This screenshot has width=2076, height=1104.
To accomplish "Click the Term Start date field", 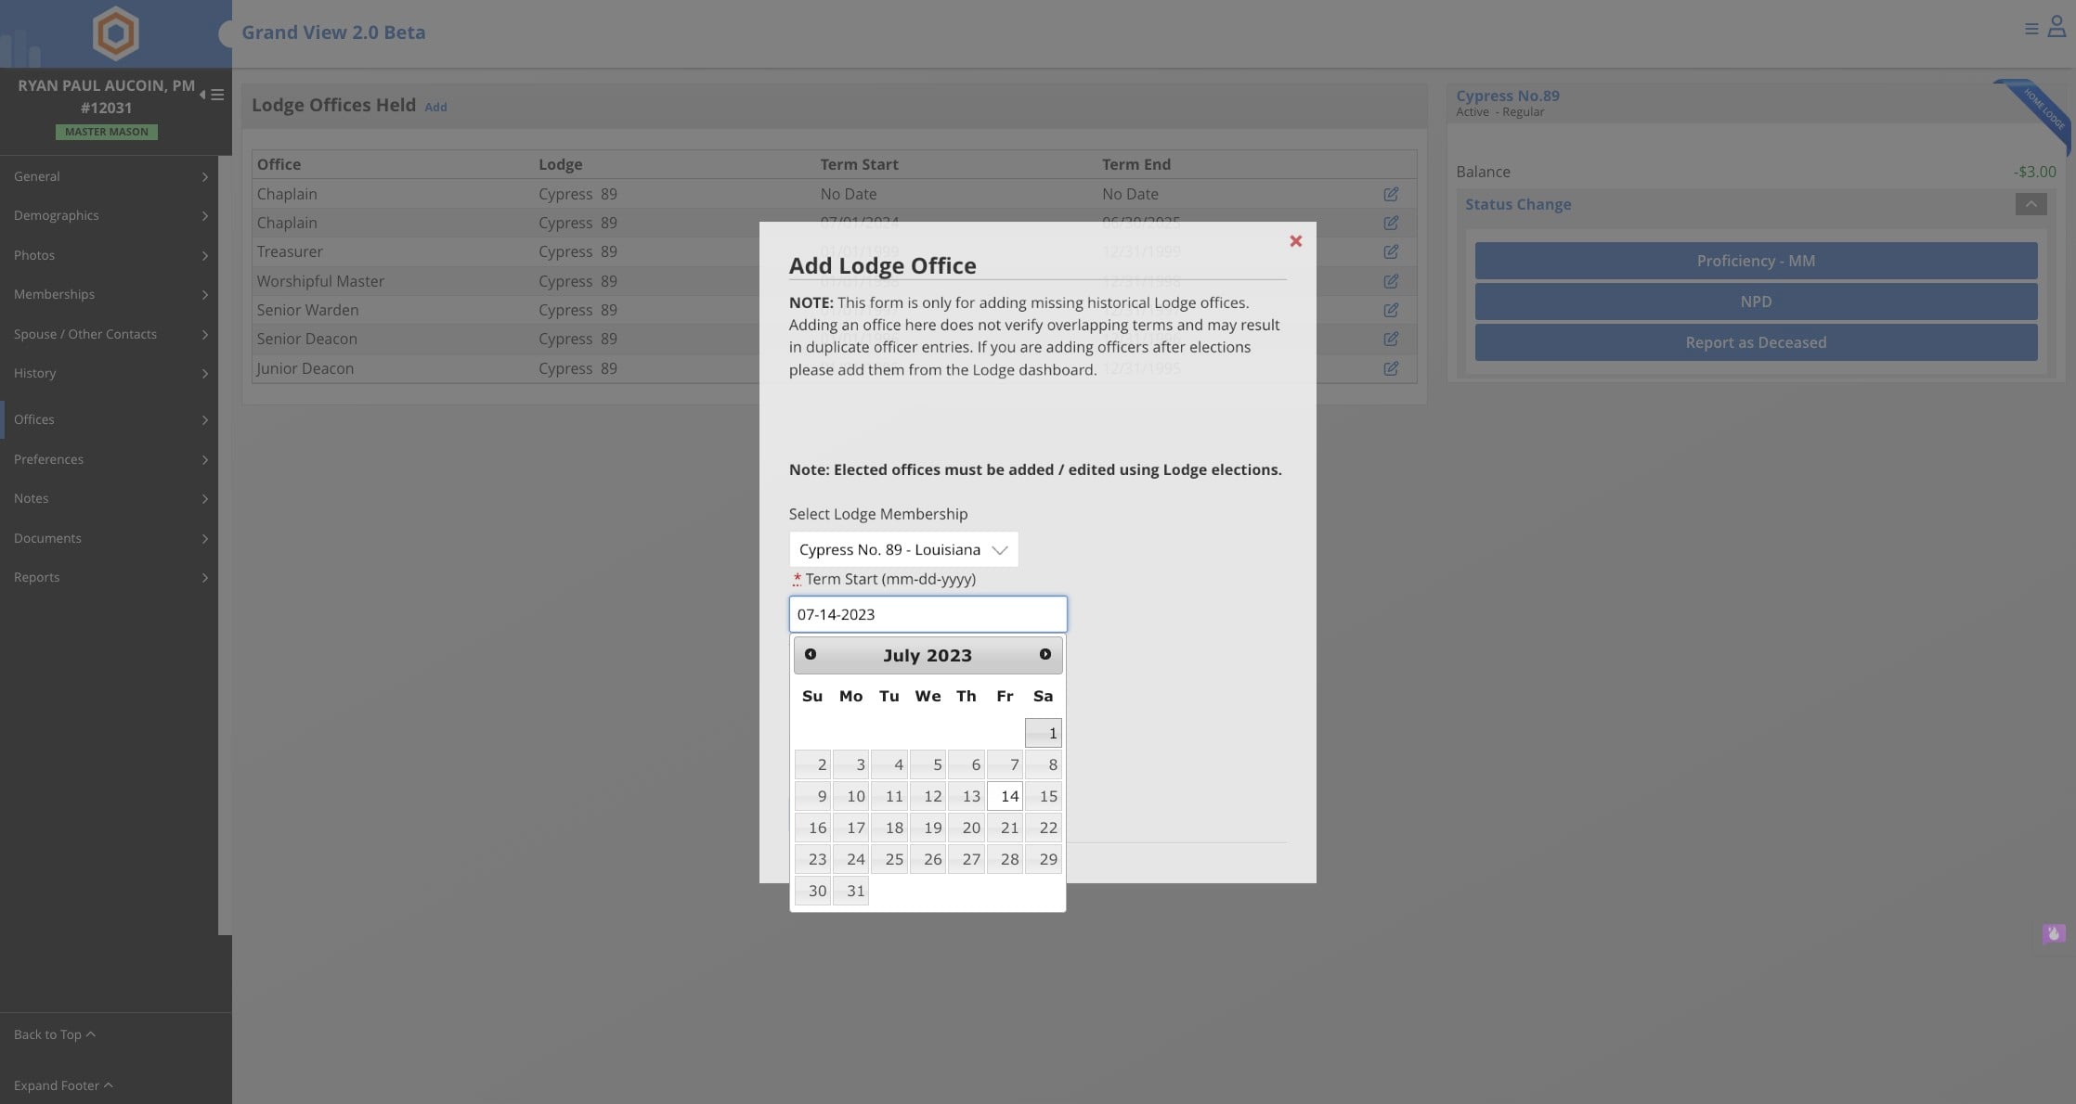I will [927, 614].
